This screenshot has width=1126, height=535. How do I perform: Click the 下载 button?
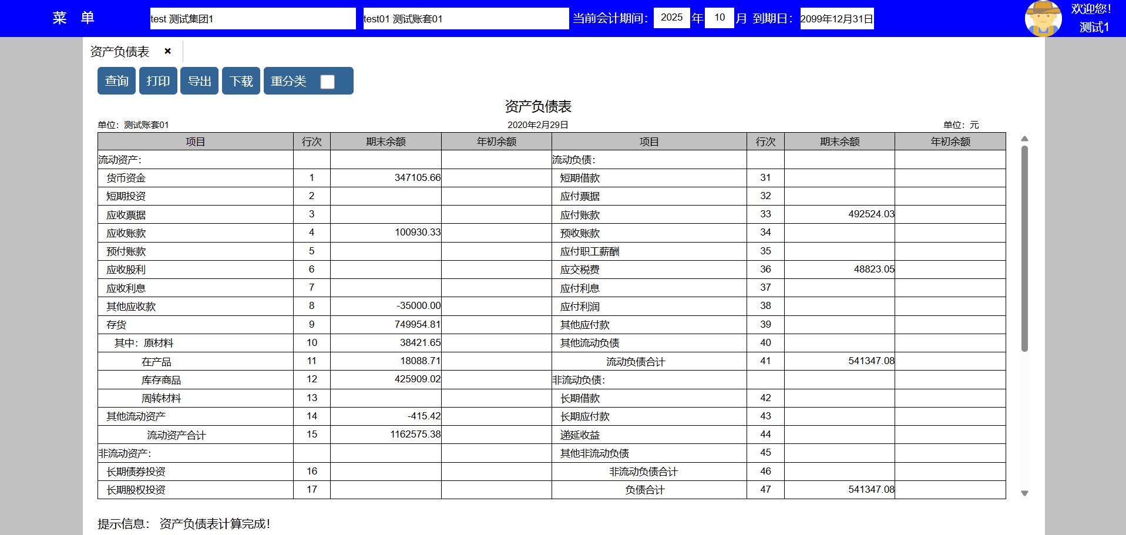pyautogui.click(x=241, y=81)
